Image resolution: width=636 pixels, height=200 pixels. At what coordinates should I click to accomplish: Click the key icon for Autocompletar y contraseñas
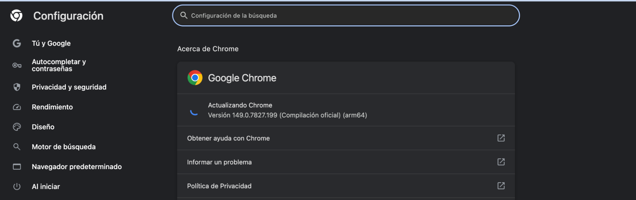[x=17, y=65]
